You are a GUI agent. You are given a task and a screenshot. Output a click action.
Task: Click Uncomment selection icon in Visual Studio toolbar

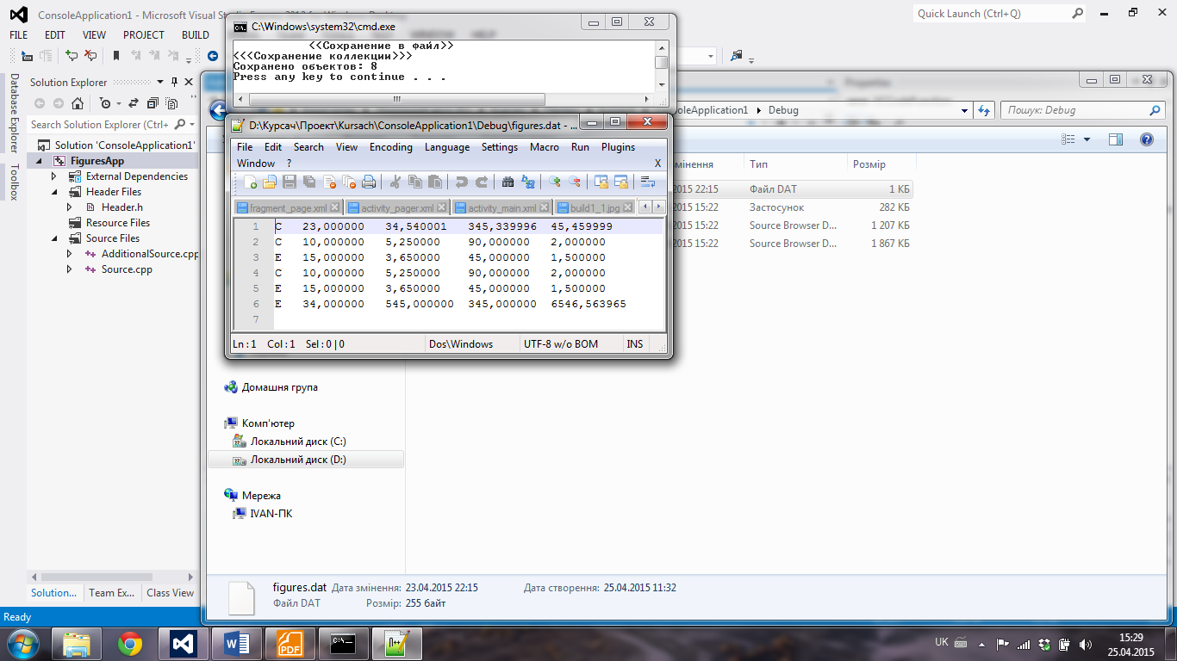tap(90, 56)
